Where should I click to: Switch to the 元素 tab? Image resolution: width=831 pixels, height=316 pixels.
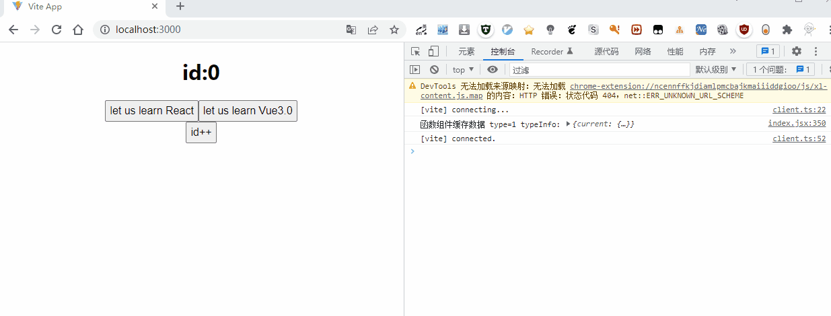coord(466,51)
